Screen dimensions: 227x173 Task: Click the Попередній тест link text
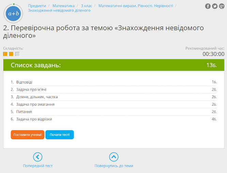point(38,166)
